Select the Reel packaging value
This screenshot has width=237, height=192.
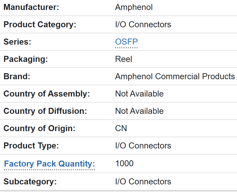pos(123,59)
